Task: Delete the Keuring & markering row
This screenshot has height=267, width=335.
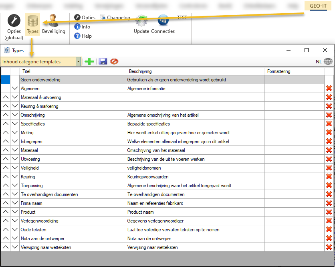Action: pyautogui.click(x=329, y=106)
